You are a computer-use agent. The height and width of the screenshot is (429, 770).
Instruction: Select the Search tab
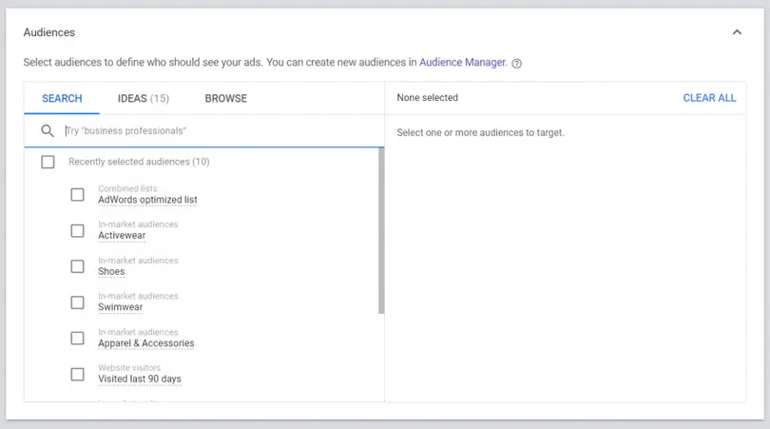click(x=62, y=98)
